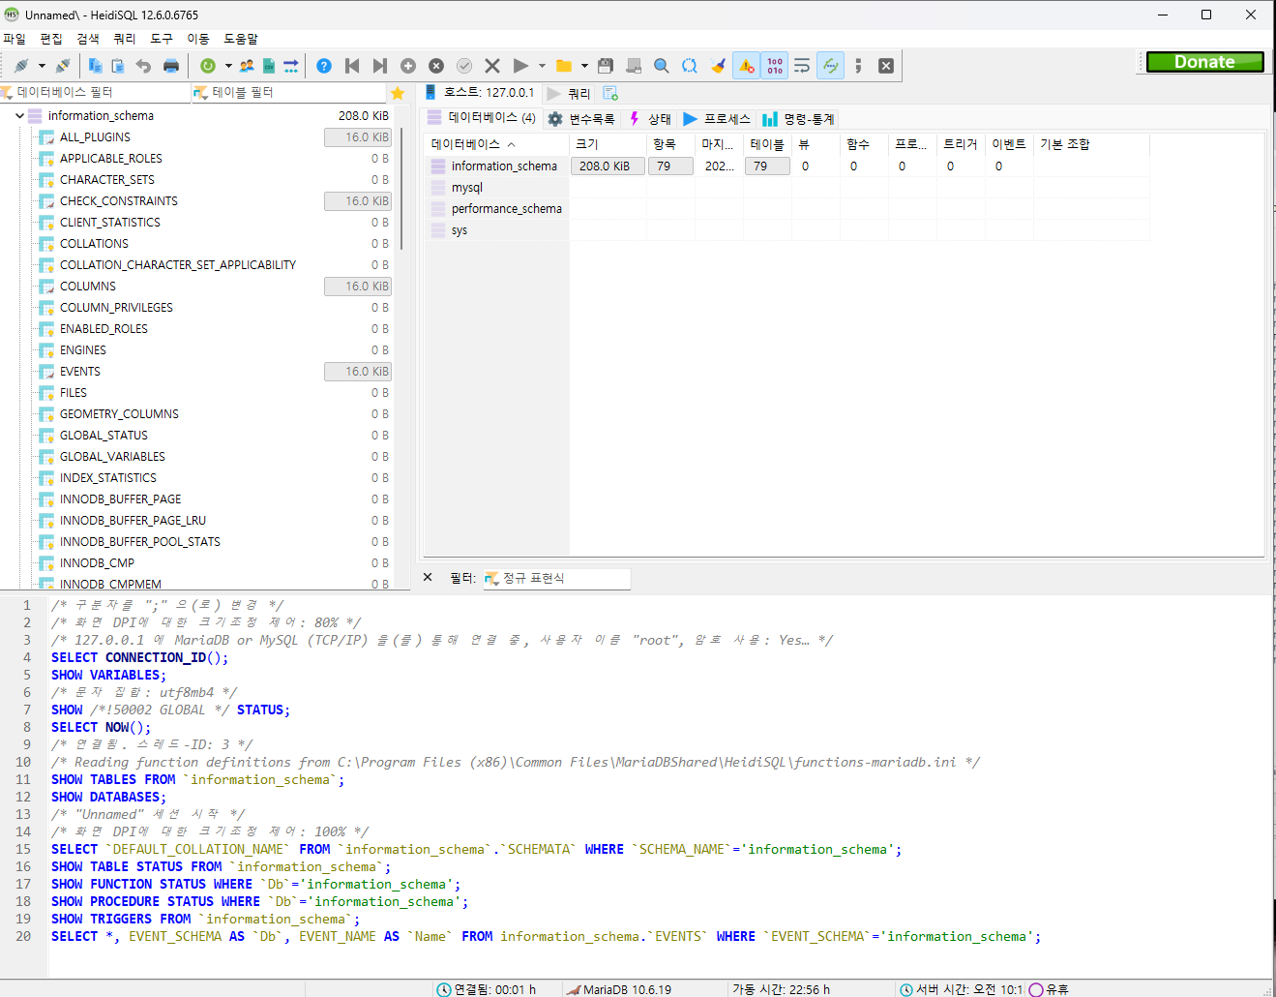This screenshot has height=997, width=1276.
Task: Run the query with the play icon
Action: coord(520,66)
